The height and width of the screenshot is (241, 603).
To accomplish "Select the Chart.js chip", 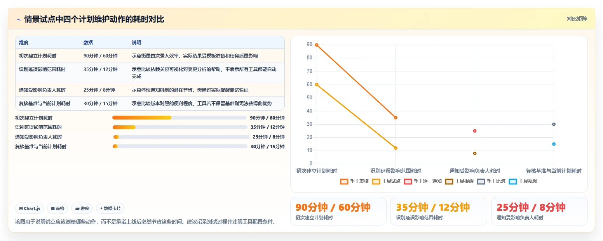I will pos(30,208).
